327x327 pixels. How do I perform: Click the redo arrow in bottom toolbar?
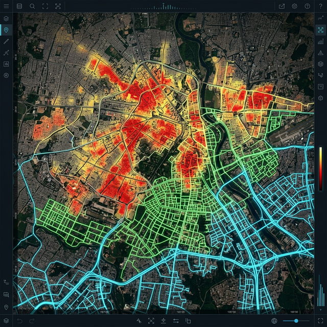[x=32, y=320]
